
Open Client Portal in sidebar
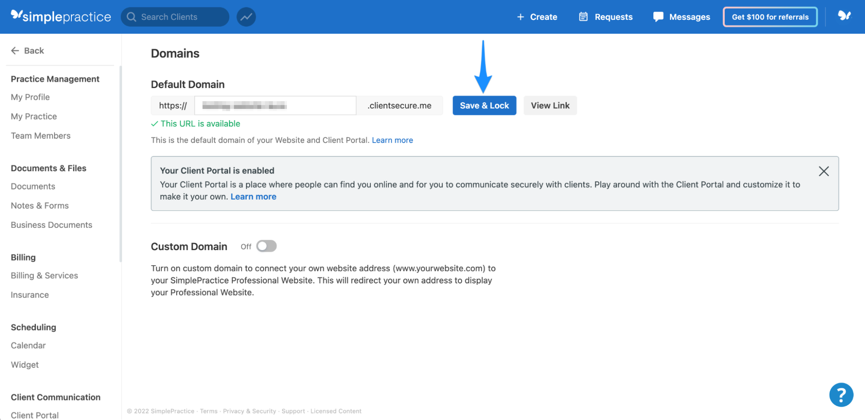(x=35, y=415)
